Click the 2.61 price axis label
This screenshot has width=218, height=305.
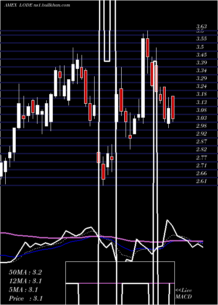tap(201, 181)
